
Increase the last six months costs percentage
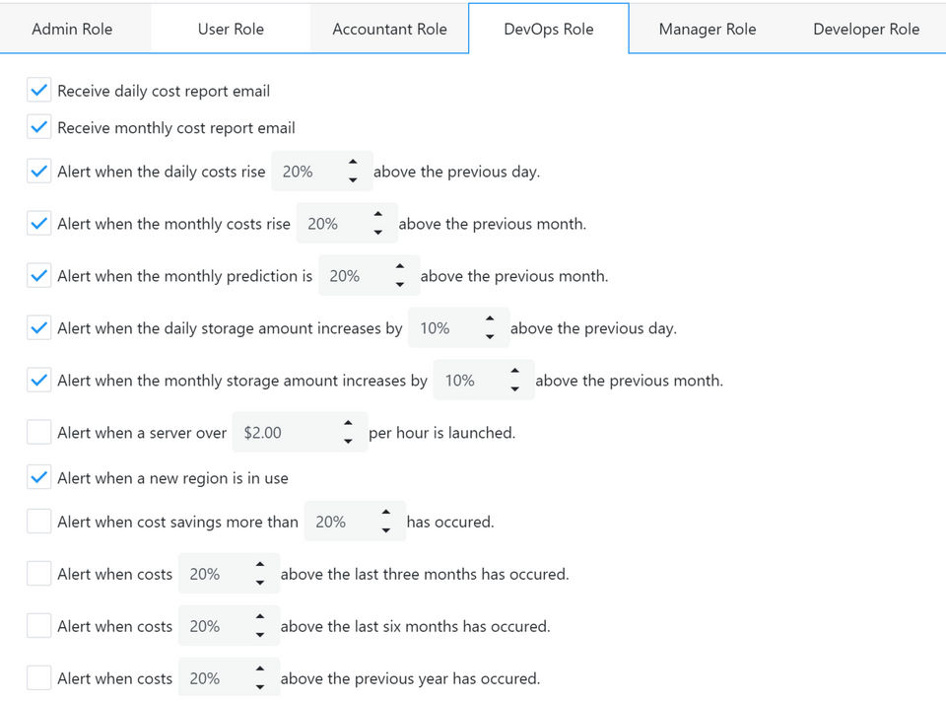(x=260, y=617)
